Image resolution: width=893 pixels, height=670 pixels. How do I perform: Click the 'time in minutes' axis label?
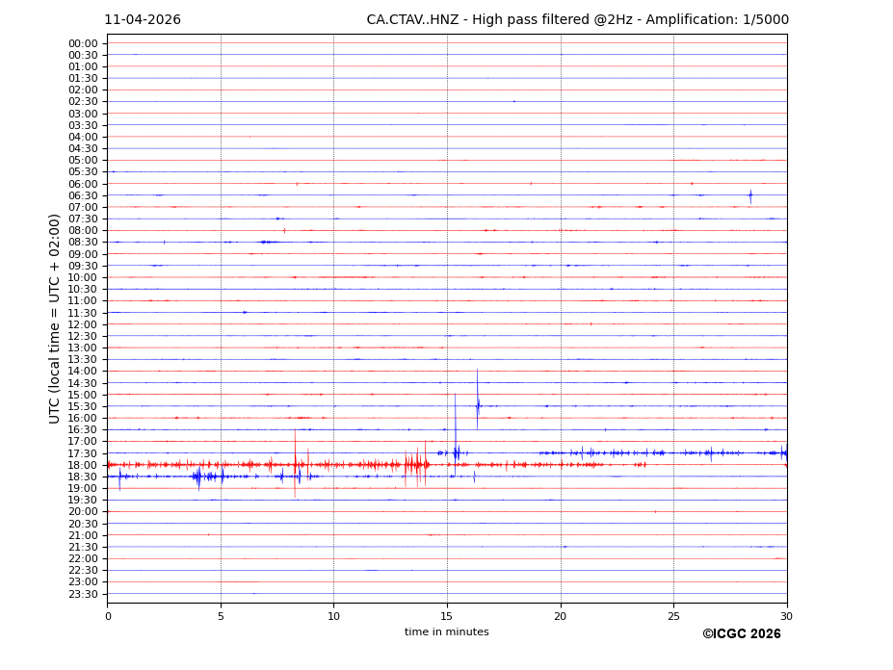pyautogui.click(x=446, y=632)
